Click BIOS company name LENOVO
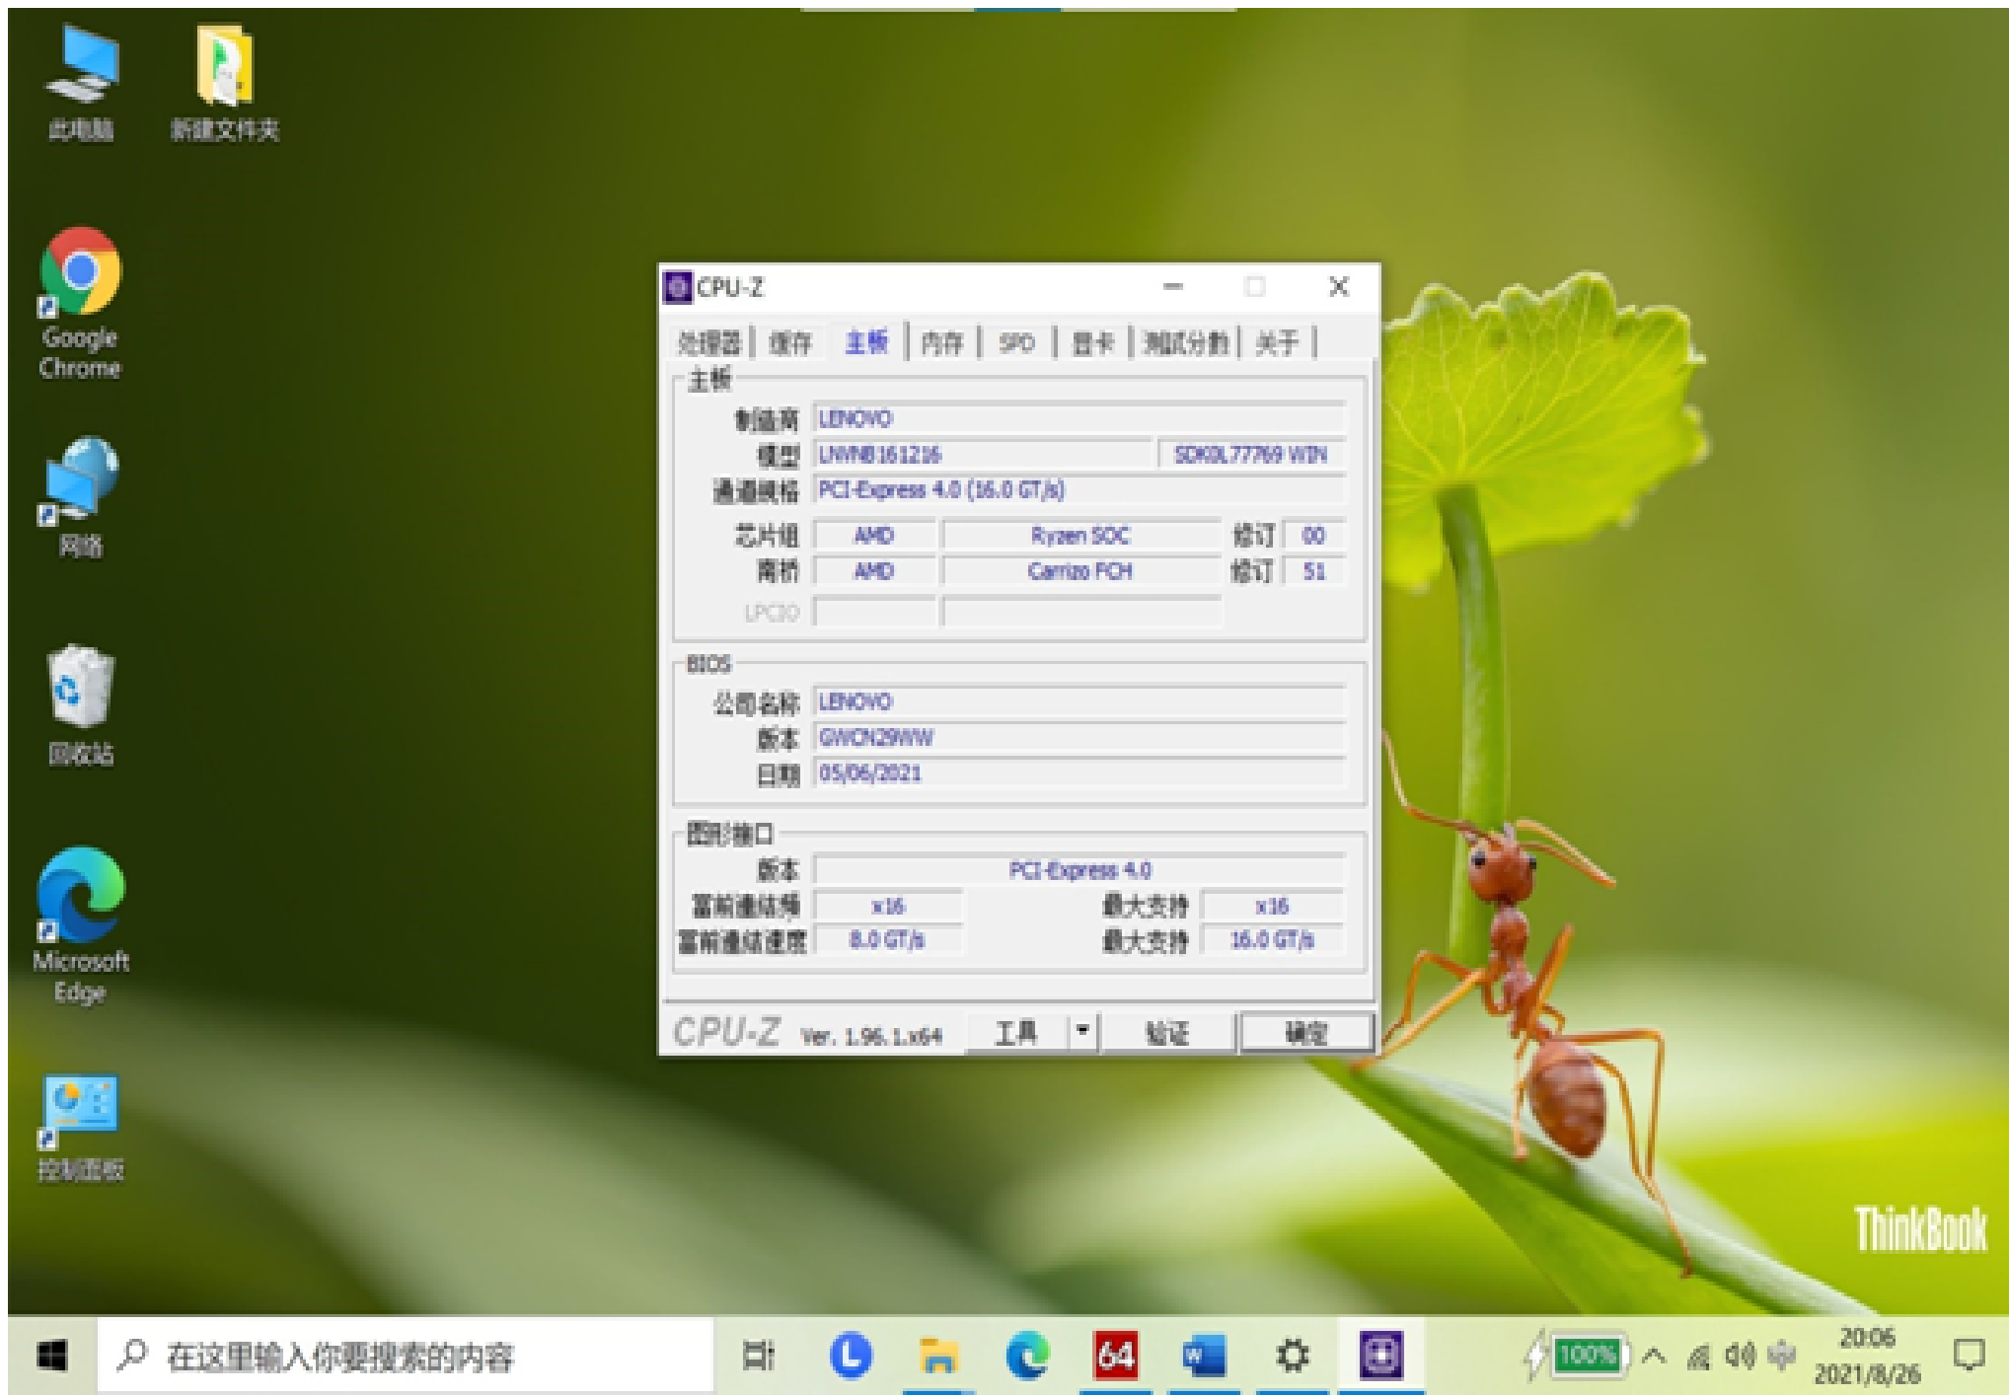Viewport: 2009px width, 1397px height. 1079,701
